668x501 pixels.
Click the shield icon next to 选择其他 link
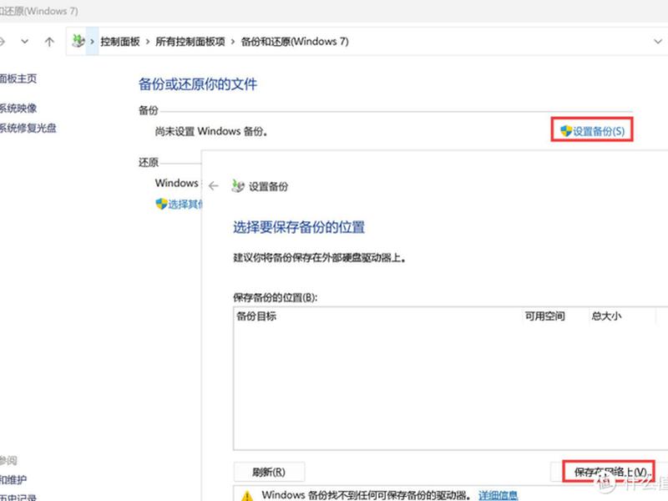pyautogui.click(x=161, y=204)
